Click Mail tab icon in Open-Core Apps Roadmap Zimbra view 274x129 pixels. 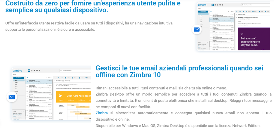coord(29,71)
